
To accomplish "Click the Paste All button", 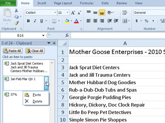I will click(13, 51).
